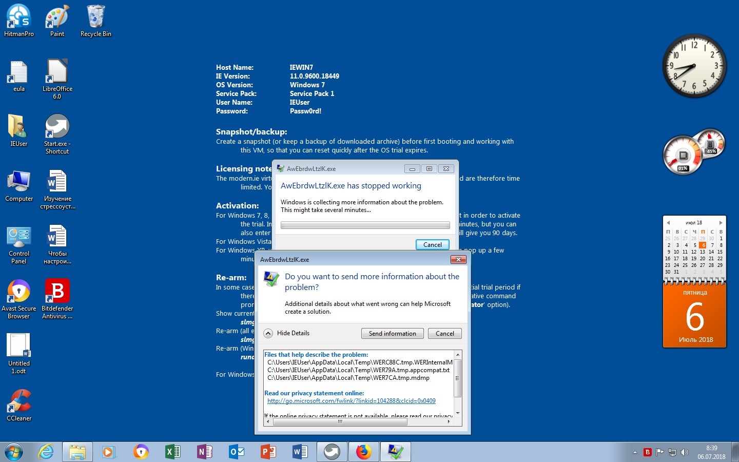Viewport: 739px width, 462px height.
Task: Go to next month in calendar gadget
Action: click(x=721, y=223)
